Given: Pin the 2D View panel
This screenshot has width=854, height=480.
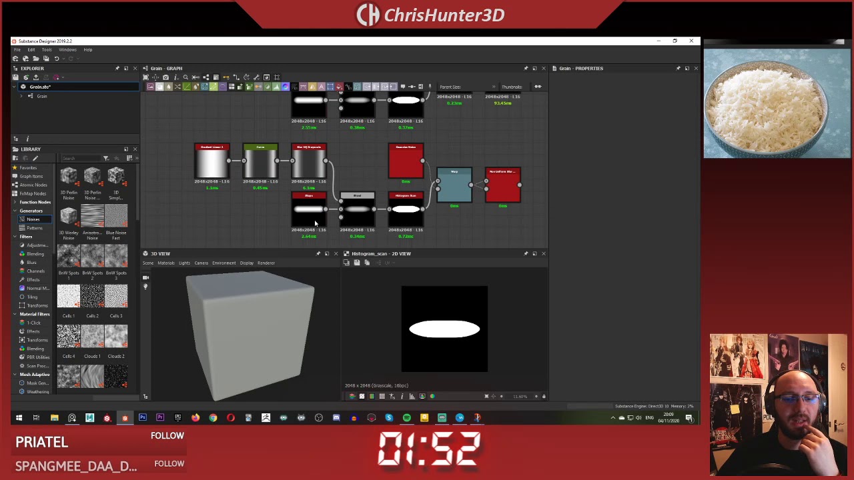Looking at the screenshot, I should coord(526,253).
